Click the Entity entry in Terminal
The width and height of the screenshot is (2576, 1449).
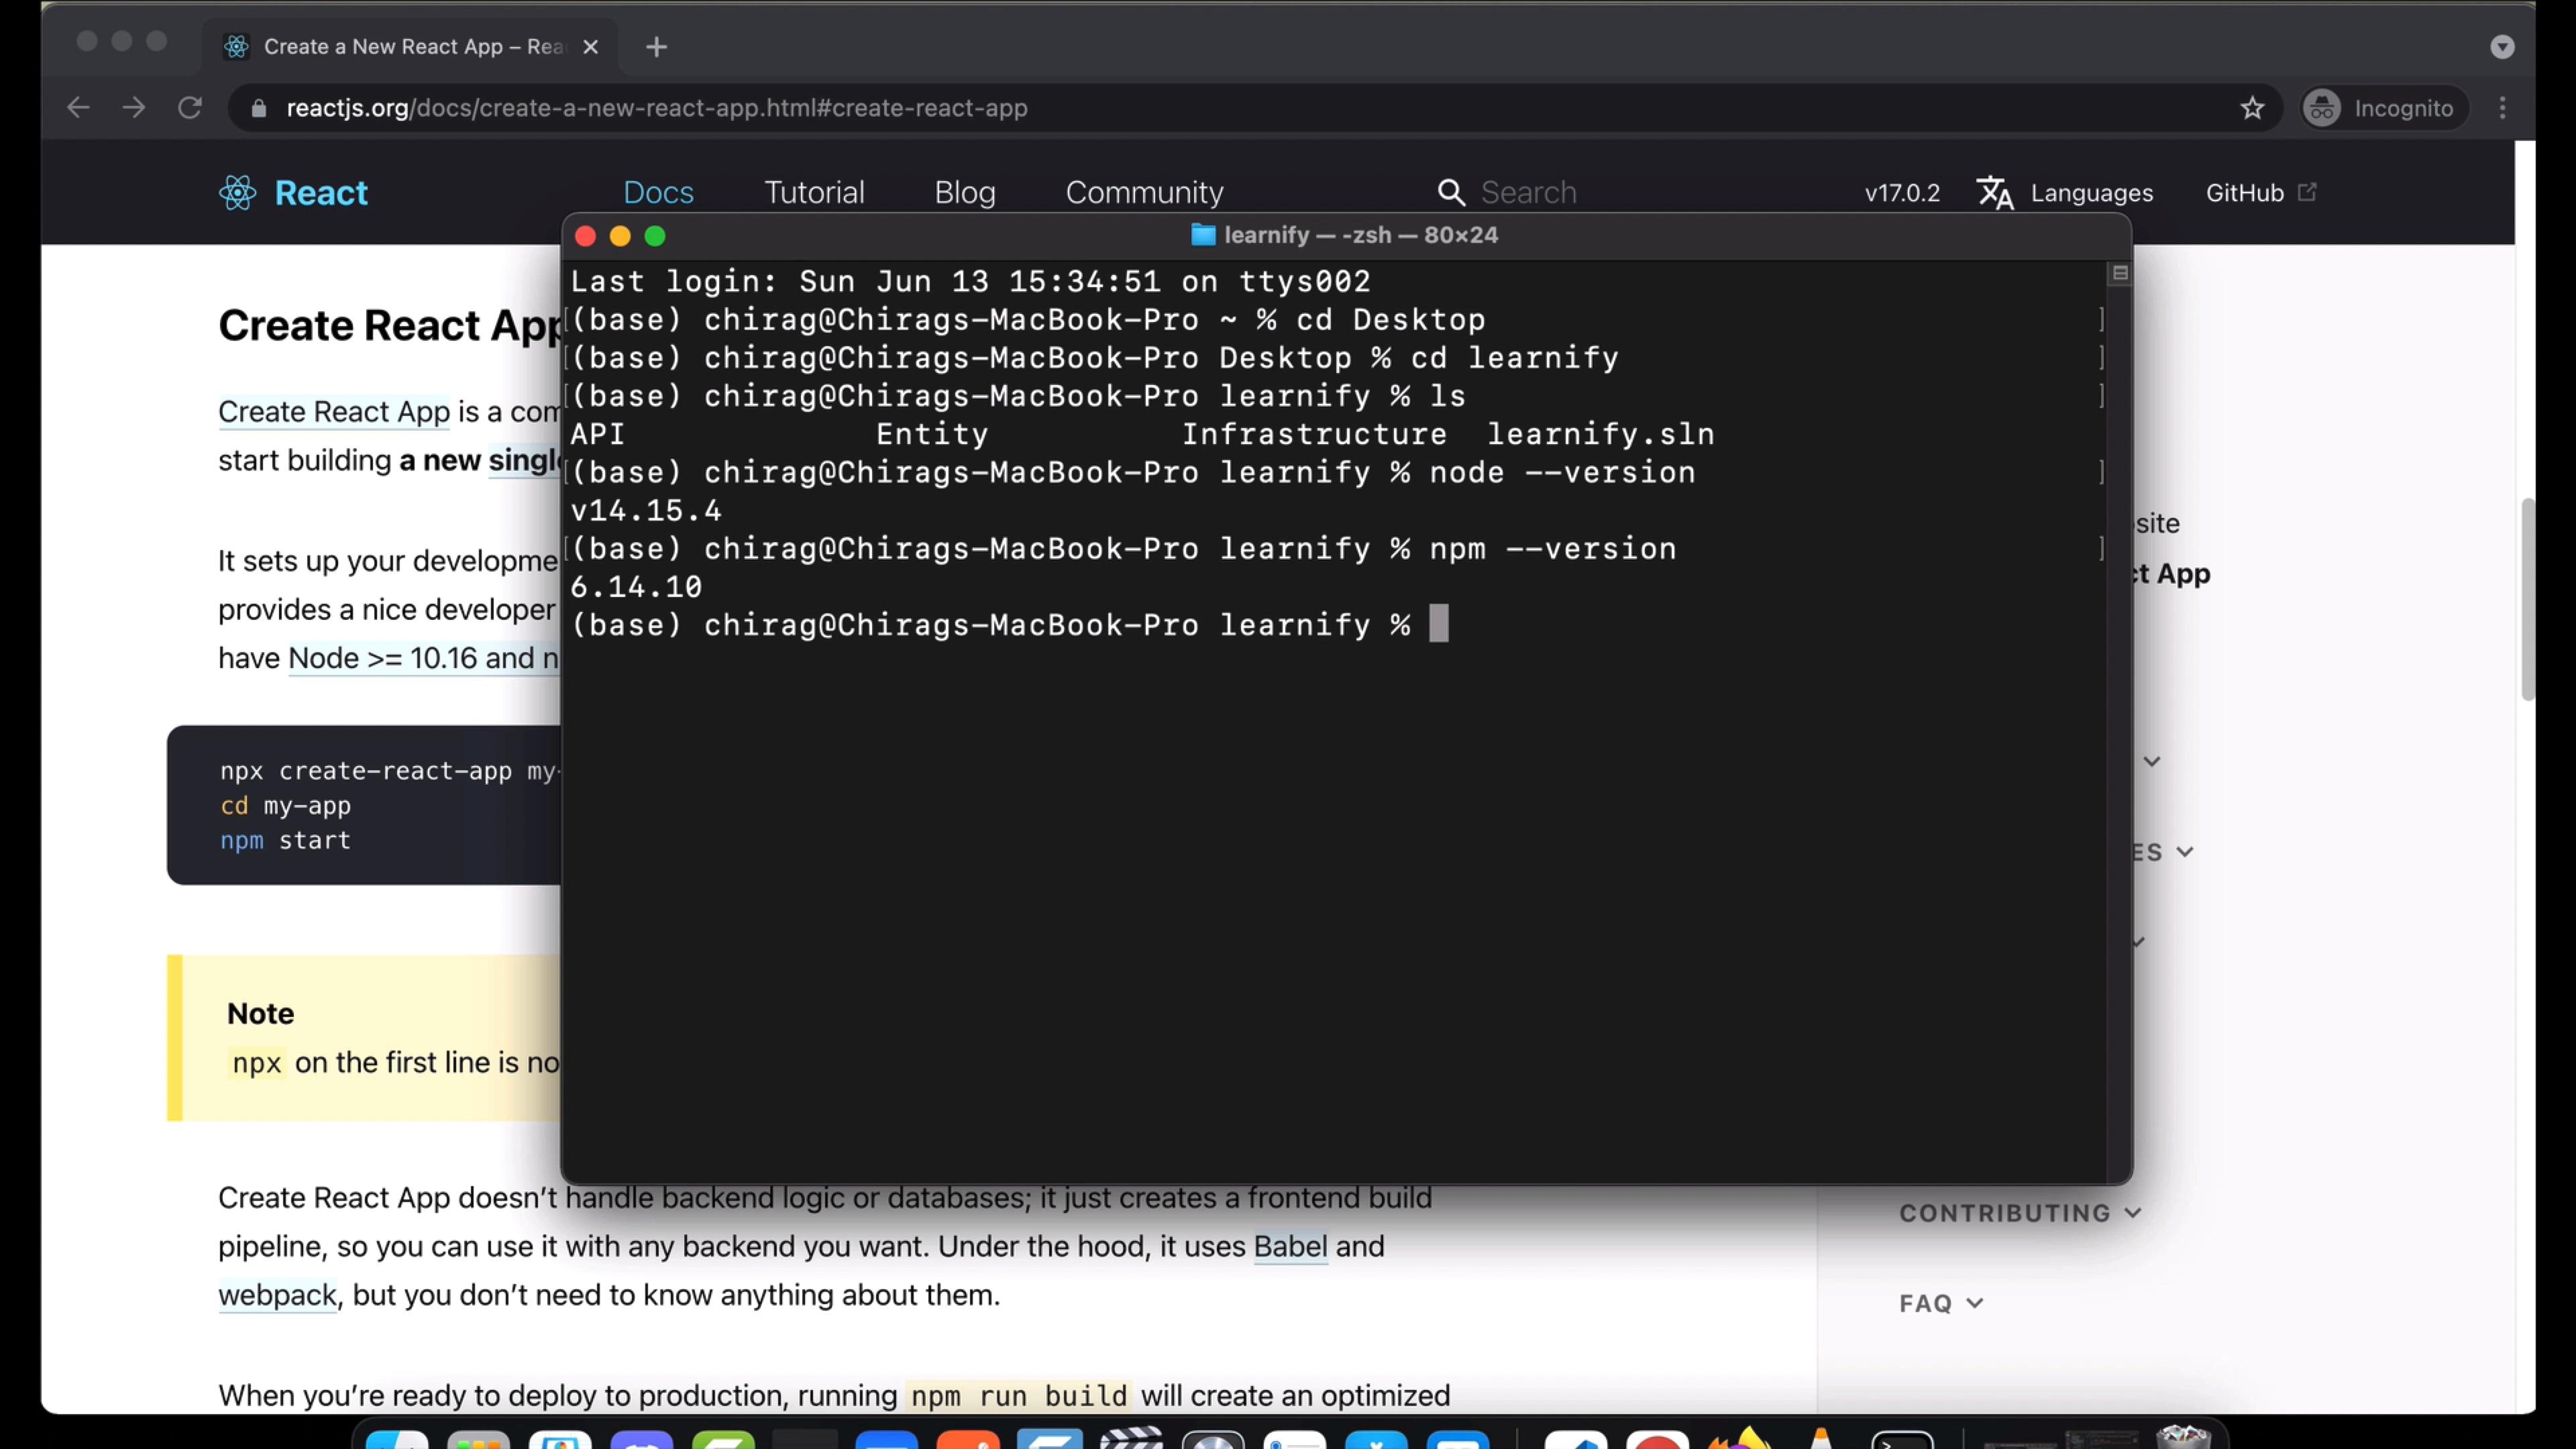click(932, 434)
